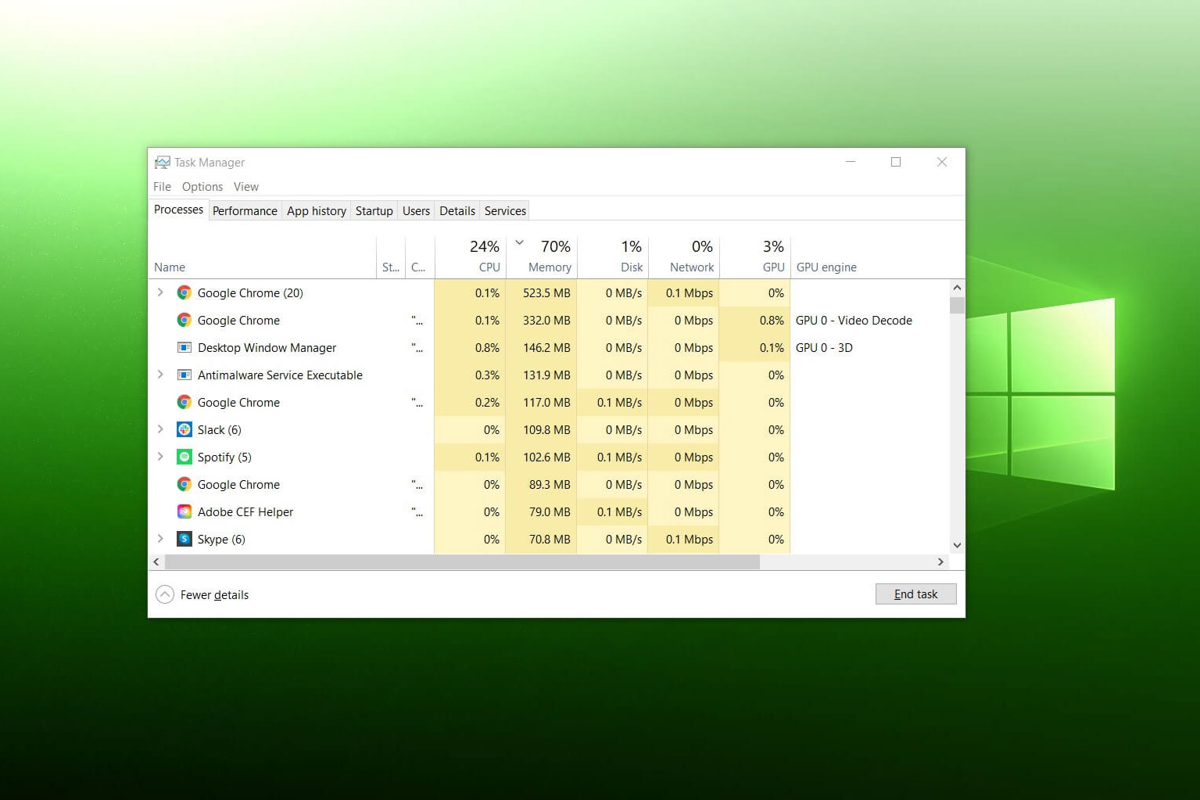Click the horizontal scrollbar left arrow
Viewport: 1200px width, 800px height.
point(156,561)
